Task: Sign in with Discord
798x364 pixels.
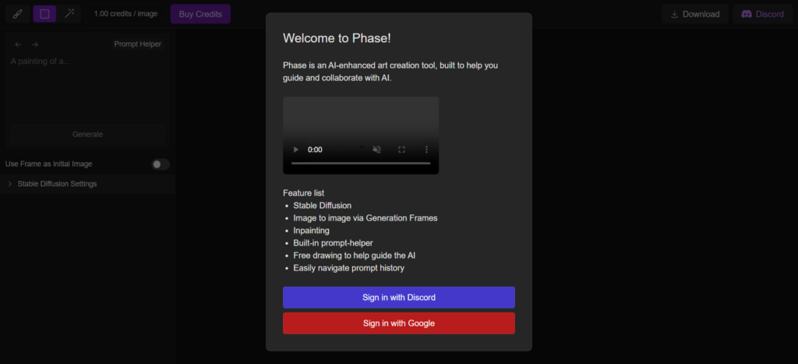Action: [398, 298]
